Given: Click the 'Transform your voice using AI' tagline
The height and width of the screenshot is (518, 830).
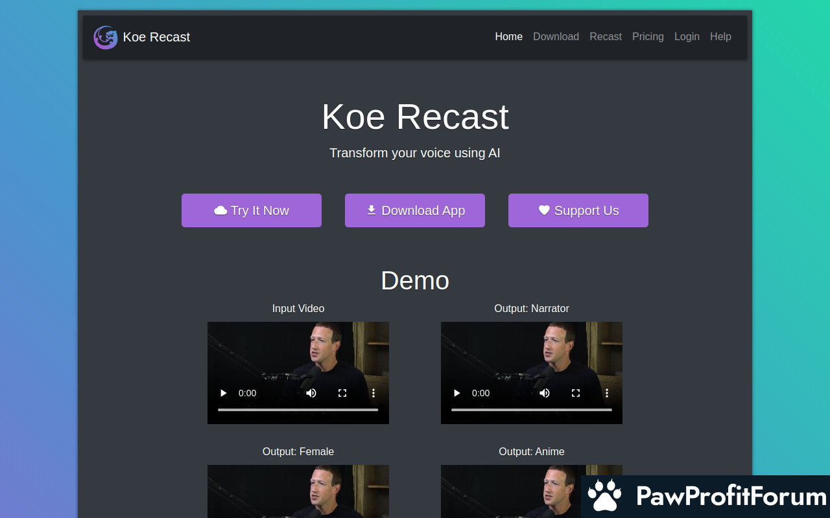Looking at the screenshot, I should 415,153.
